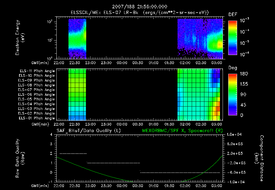
Task: Click the data quality line segment at level 2
Action: point(73,154)
